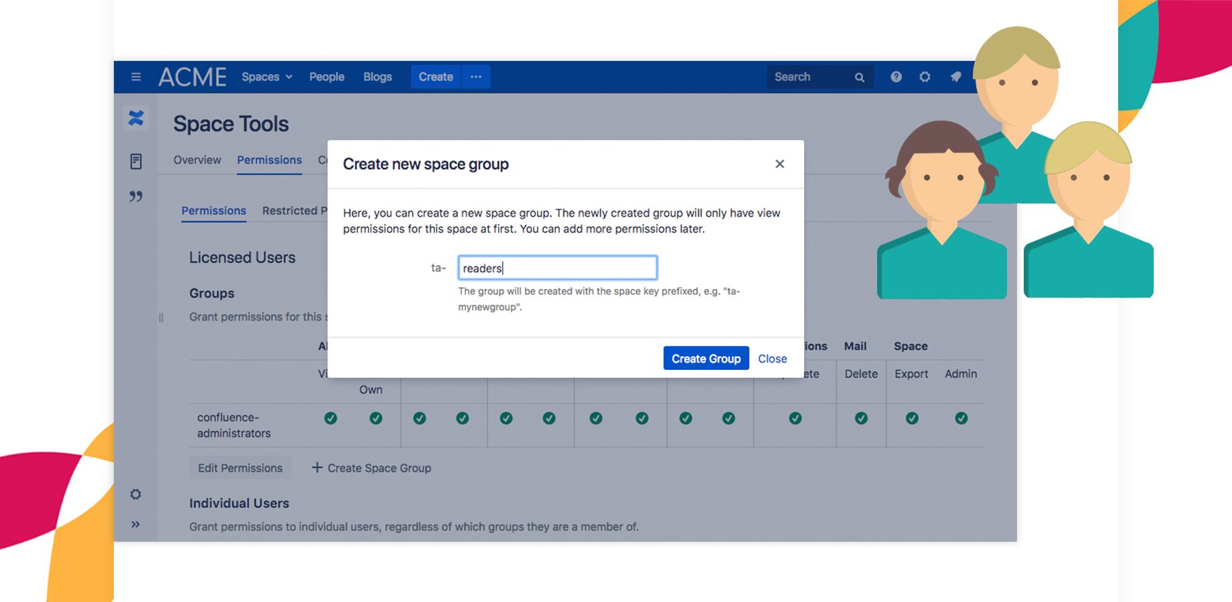
Task: Click the 'Individual Users' heading
Action: coord(239,503)
